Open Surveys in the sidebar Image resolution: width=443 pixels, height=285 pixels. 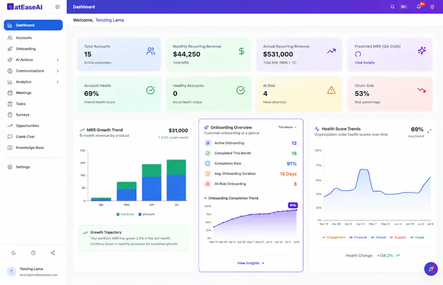coord(33,115)
